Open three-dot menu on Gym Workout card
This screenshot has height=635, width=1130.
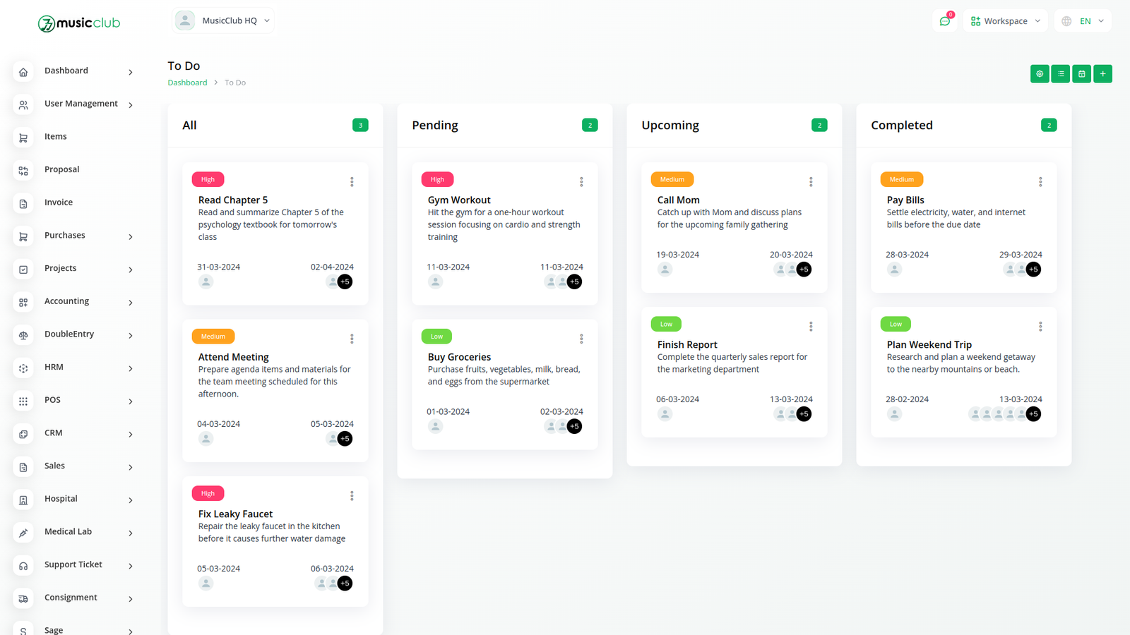[581, 182]
